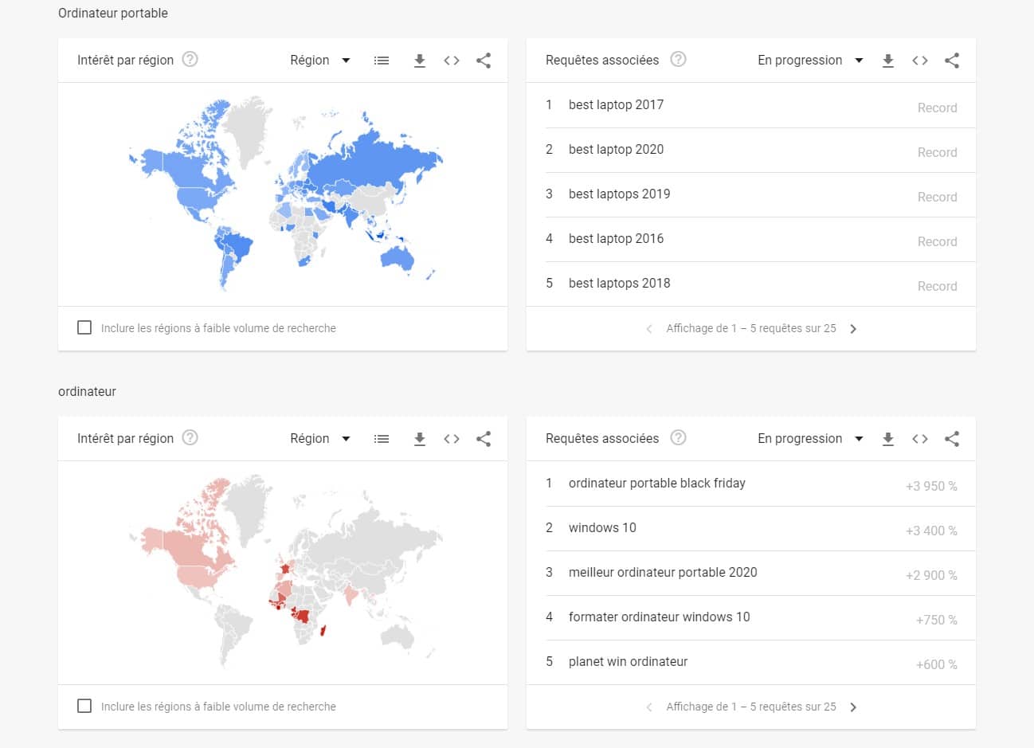Open query formater ordinateur windows 10
Screen dimensions: 1034x748
[660, 617]
